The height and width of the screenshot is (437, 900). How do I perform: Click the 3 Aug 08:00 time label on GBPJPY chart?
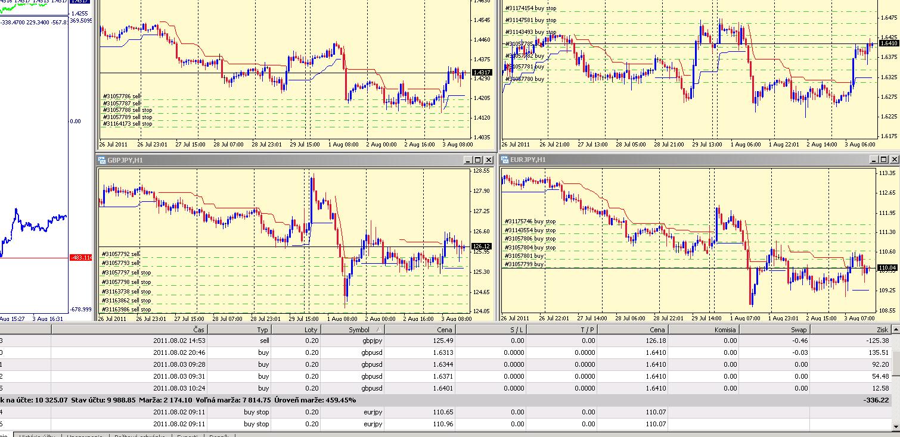[x=456, y=319]
